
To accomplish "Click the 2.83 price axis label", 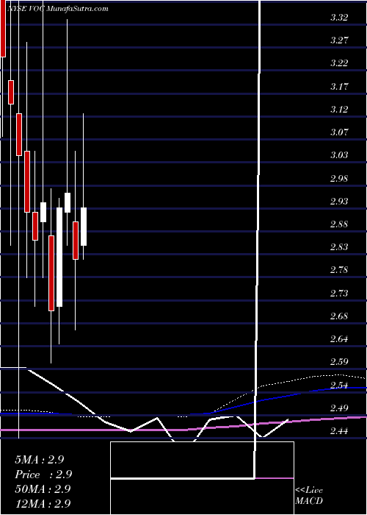I will 339,248.
